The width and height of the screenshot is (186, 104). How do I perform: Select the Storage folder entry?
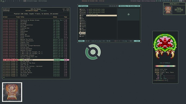(82, 25)
